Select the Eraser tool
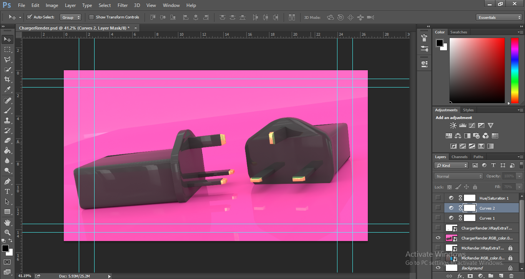Screen dimensions: 525x279 7,140
